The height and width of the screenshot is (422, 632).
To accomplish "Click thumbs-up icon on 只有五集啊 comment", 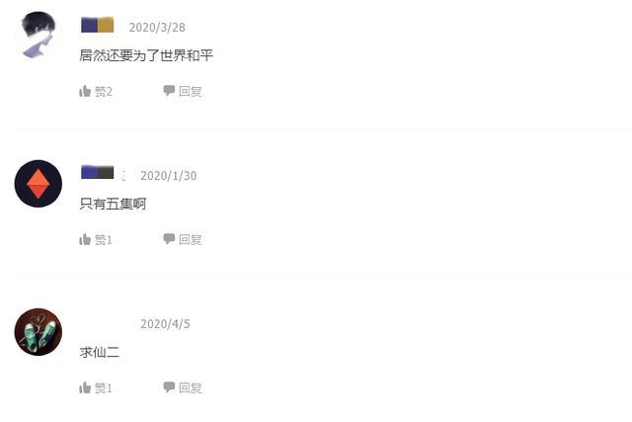I will pos(85,239).
